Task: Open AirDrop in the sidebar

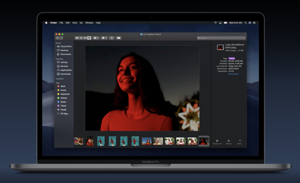Action: pyautogui.click(x=62, y=62)
